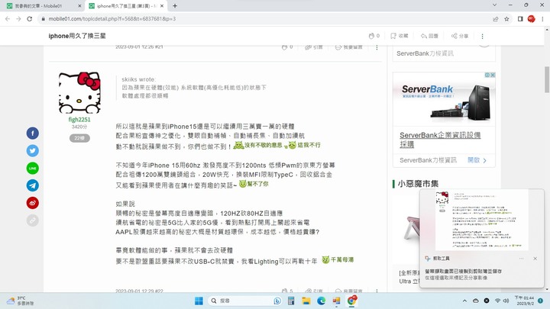Share the post on Weibo
The image size is (550, 309).
point(33,203)
